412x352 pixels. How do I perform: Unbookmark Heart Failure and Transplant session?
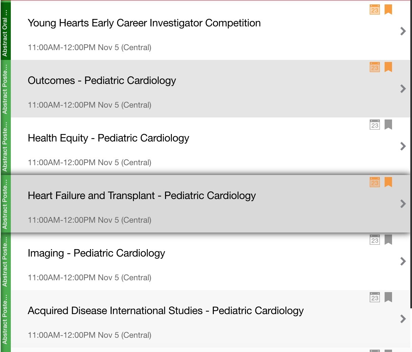[388, 182]
